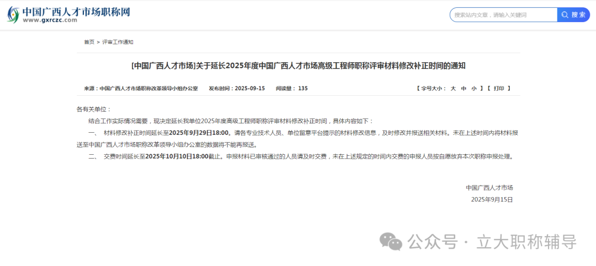
Task: Click the 发布时间：2025-09-15 publish date
Action: (237, 89)
